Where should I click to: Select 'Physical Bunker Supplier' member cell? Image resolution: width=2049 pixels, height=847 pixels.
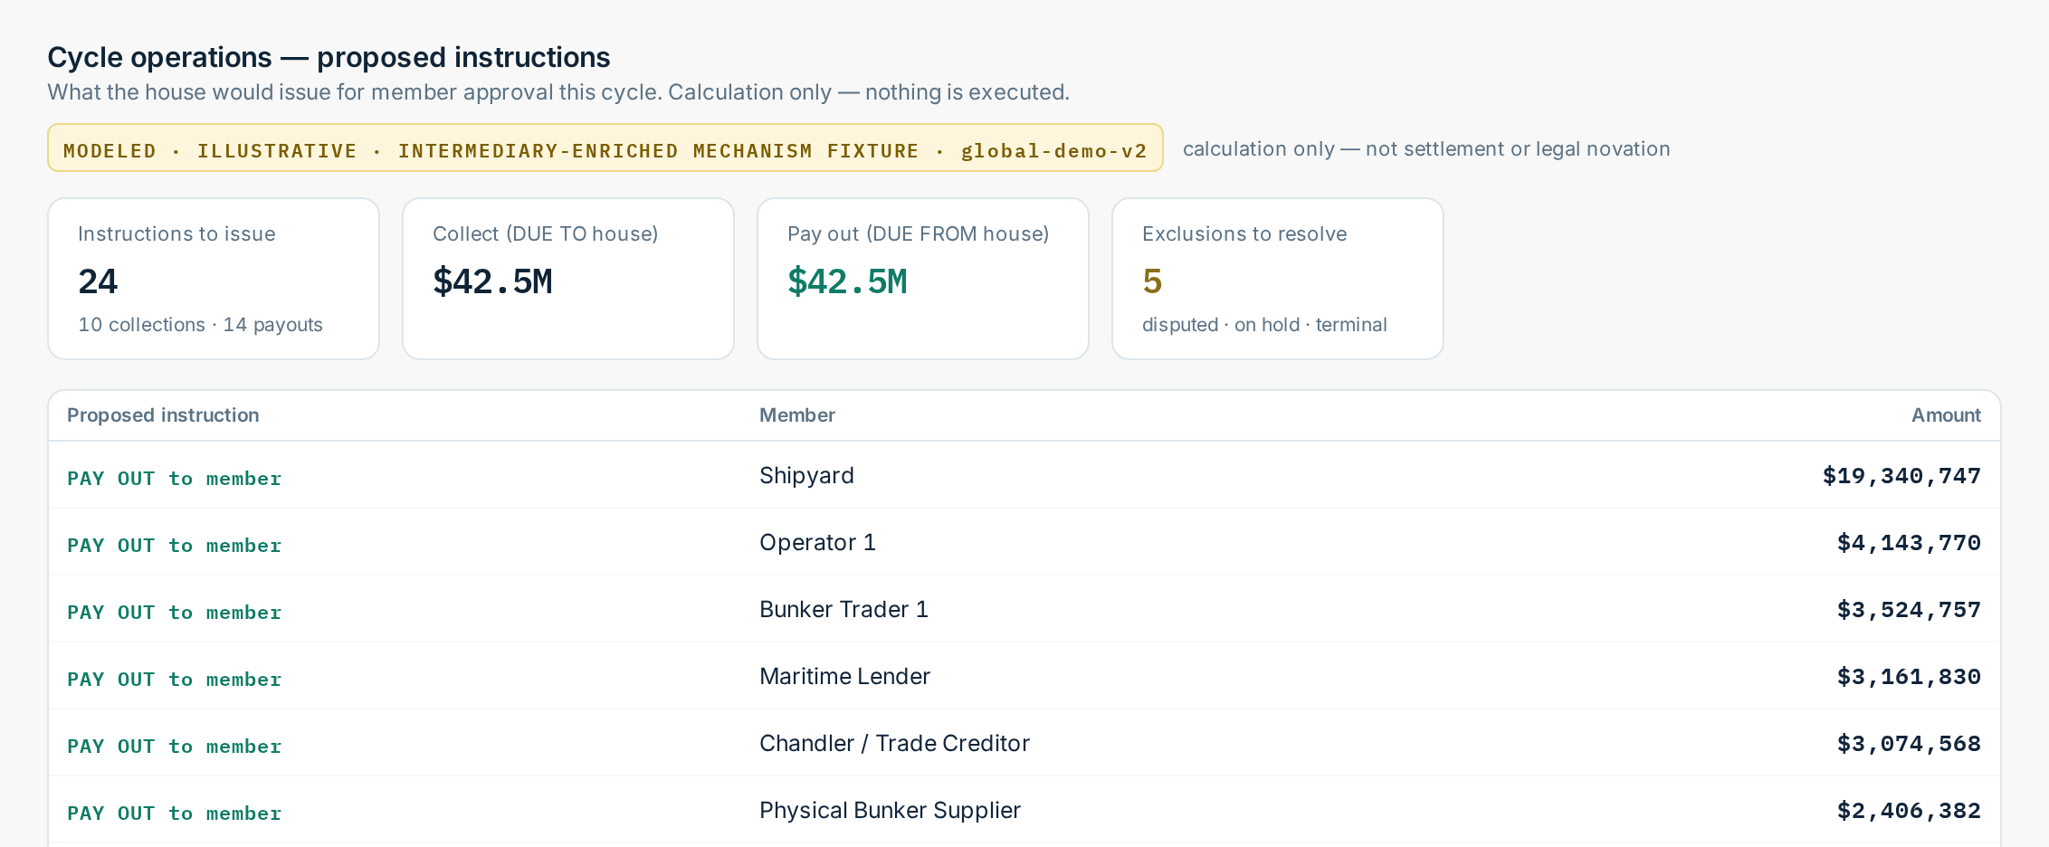click(890, 811)
